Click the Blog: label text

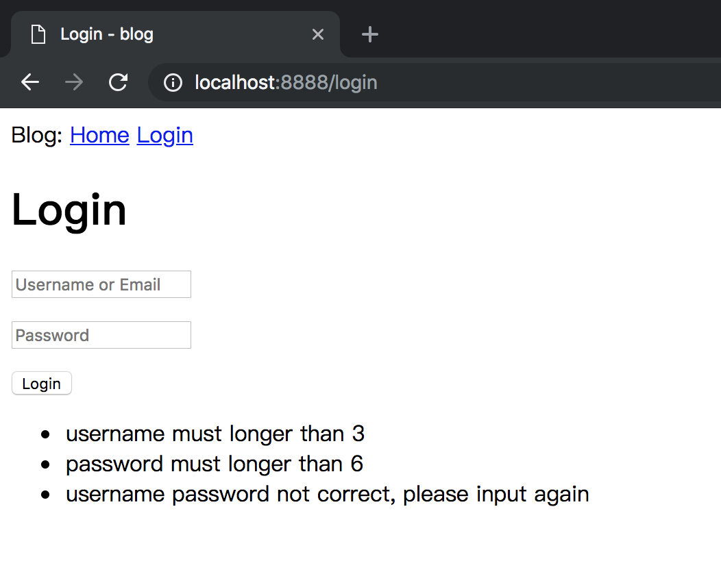pyautogui.click(x=37, y=136)
